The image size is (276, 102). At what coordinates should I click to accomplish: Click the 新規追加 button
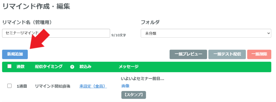15,54
